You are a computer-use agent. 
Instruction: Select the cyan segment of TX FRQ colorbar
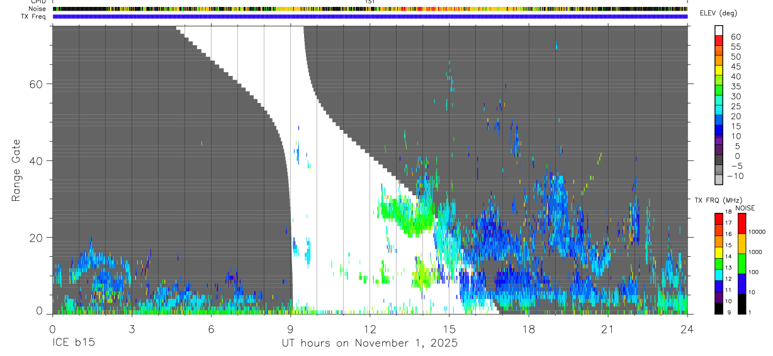tap(718, 274)
